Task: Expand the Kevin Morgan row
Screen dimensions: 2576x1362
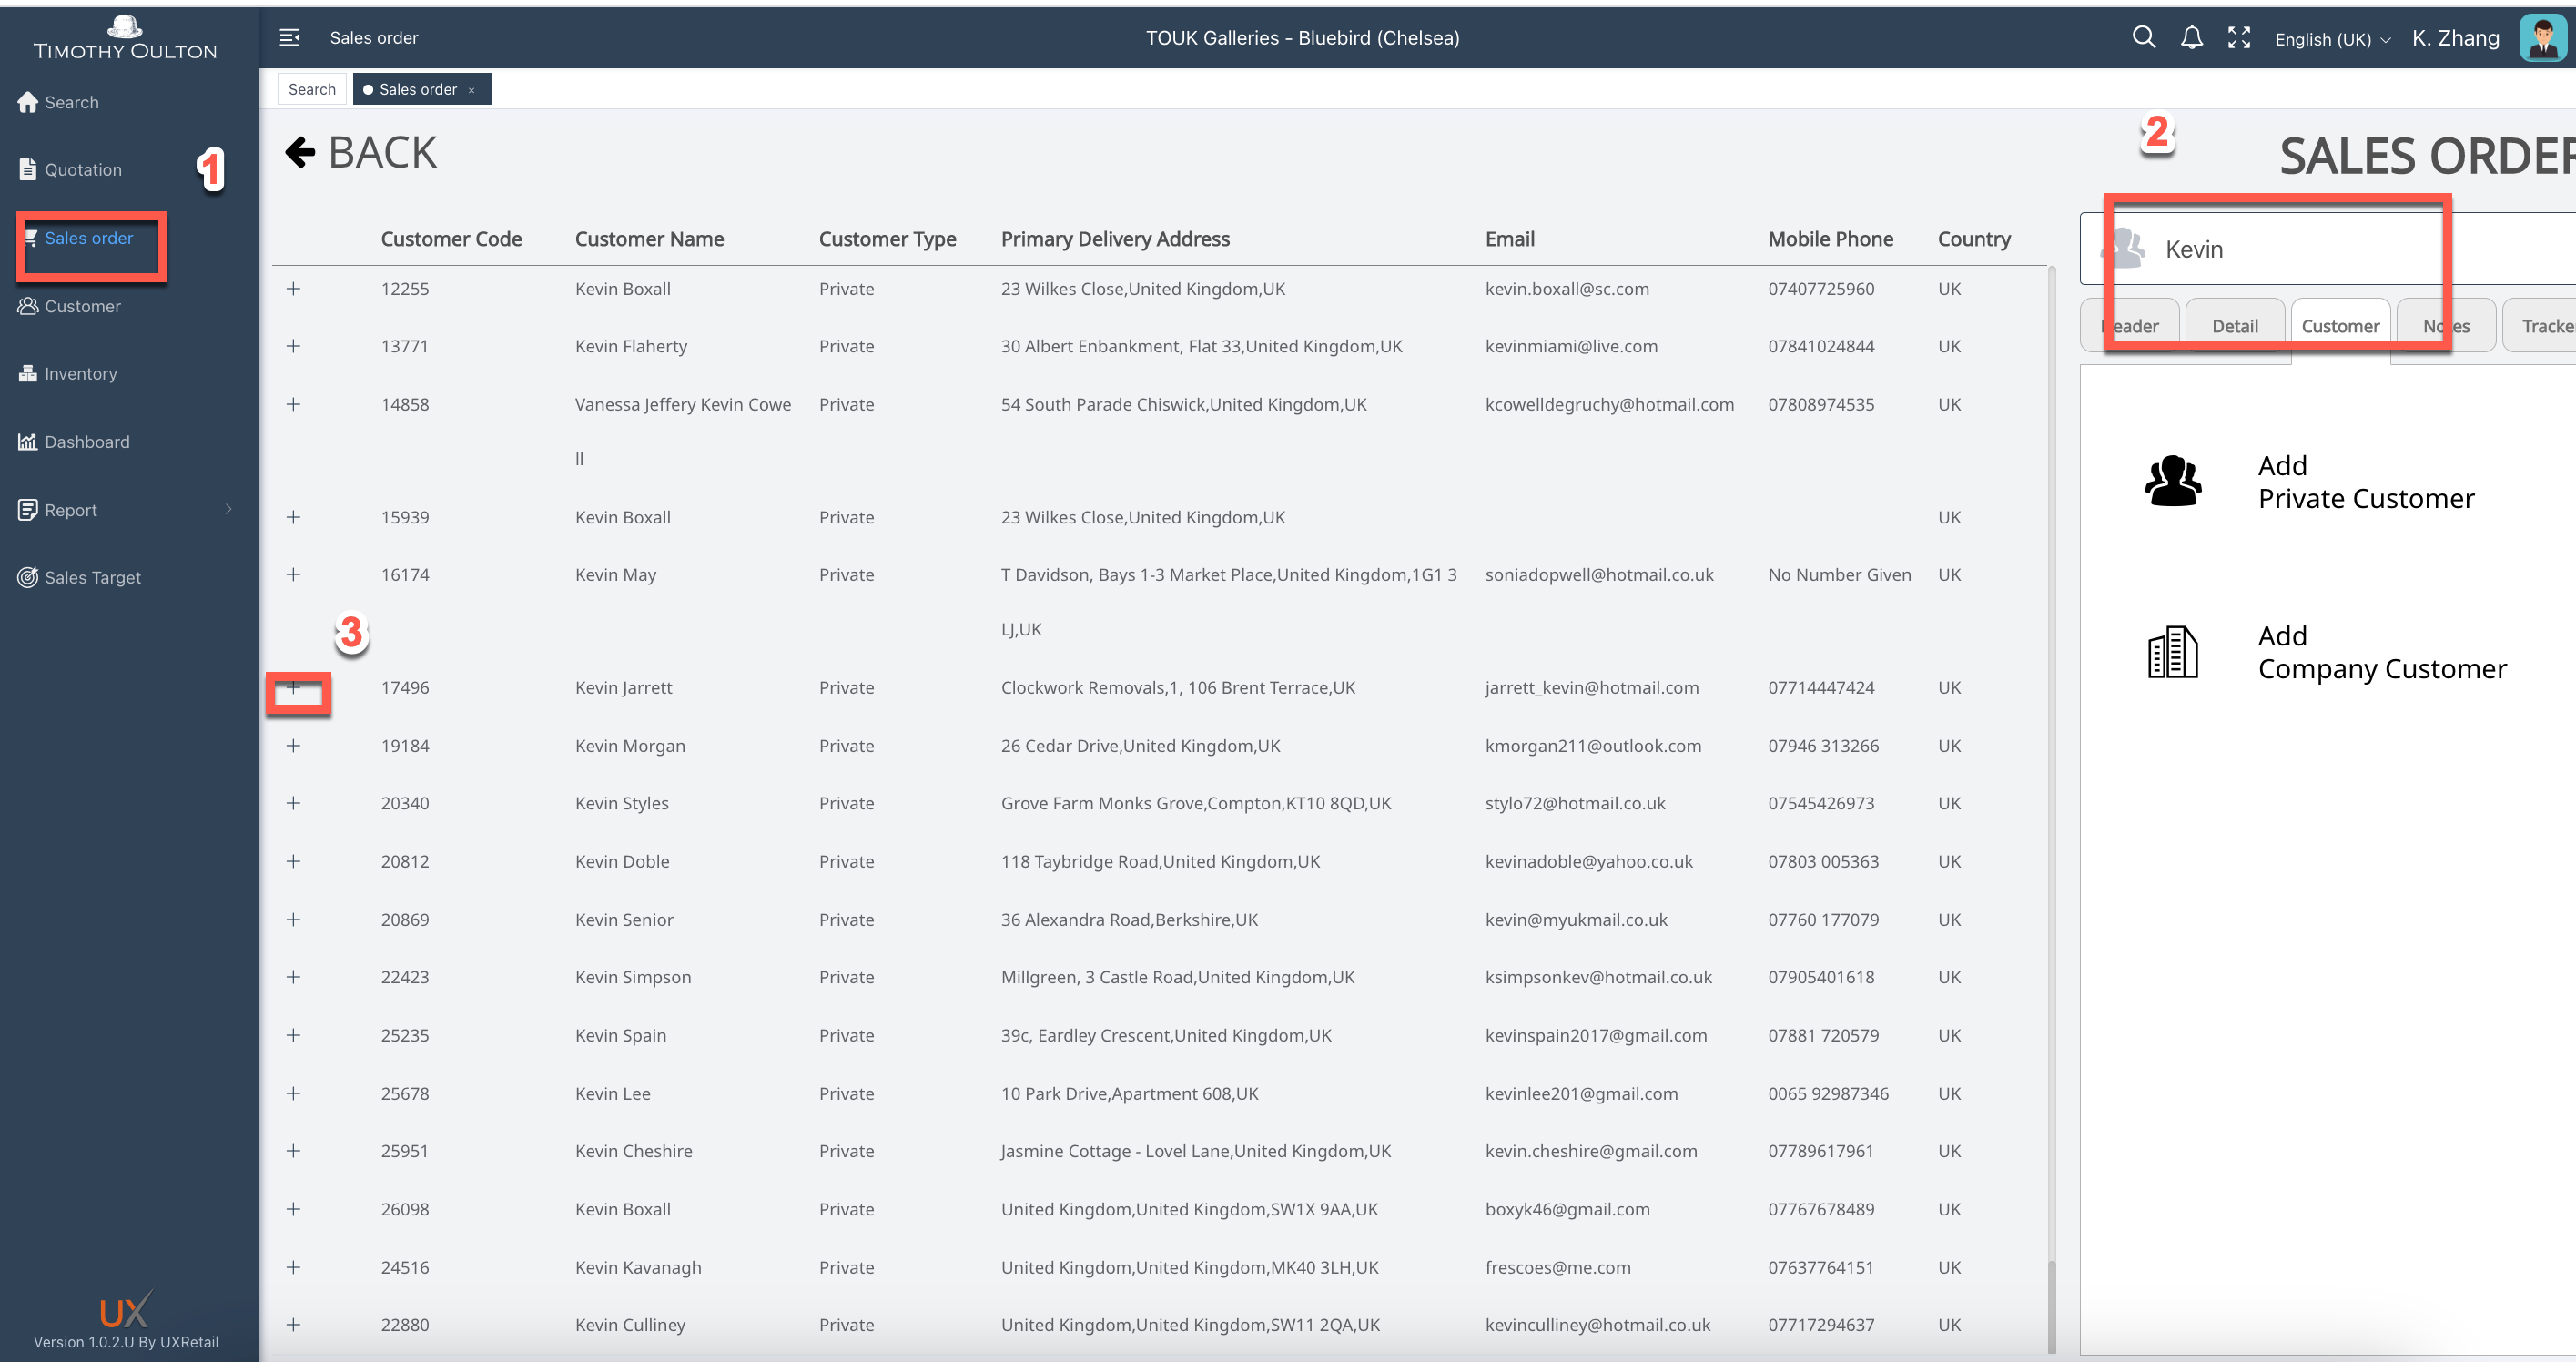Action: coord(293,746)
